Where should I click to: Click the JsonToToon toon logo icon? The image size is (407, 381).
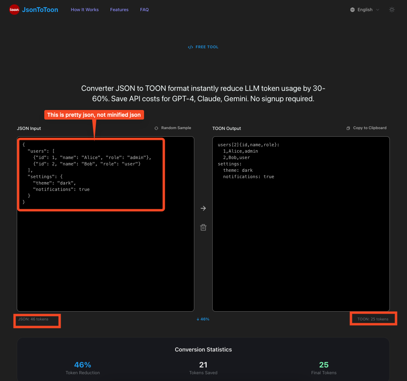coord(14,10)
